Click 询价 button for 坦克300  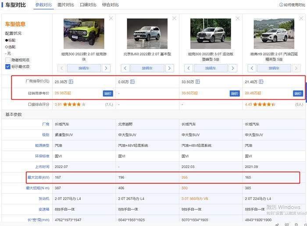click(x=108, y=93)
